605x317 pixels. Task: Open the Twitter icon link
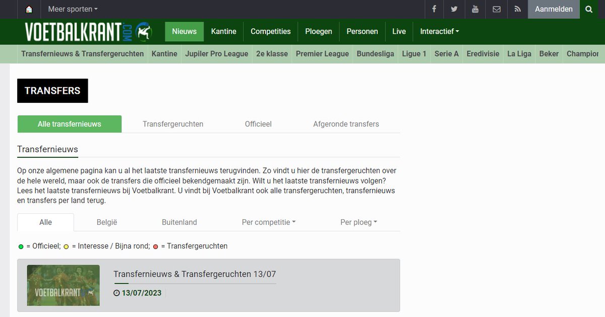point(454,9)
